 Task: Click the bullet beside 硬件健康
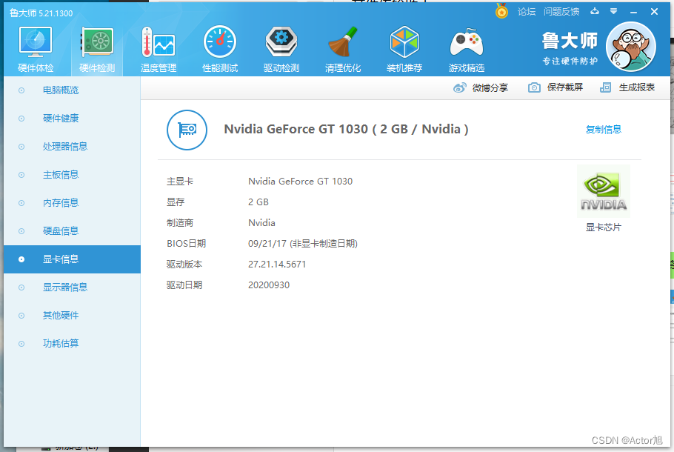point(21,119)
